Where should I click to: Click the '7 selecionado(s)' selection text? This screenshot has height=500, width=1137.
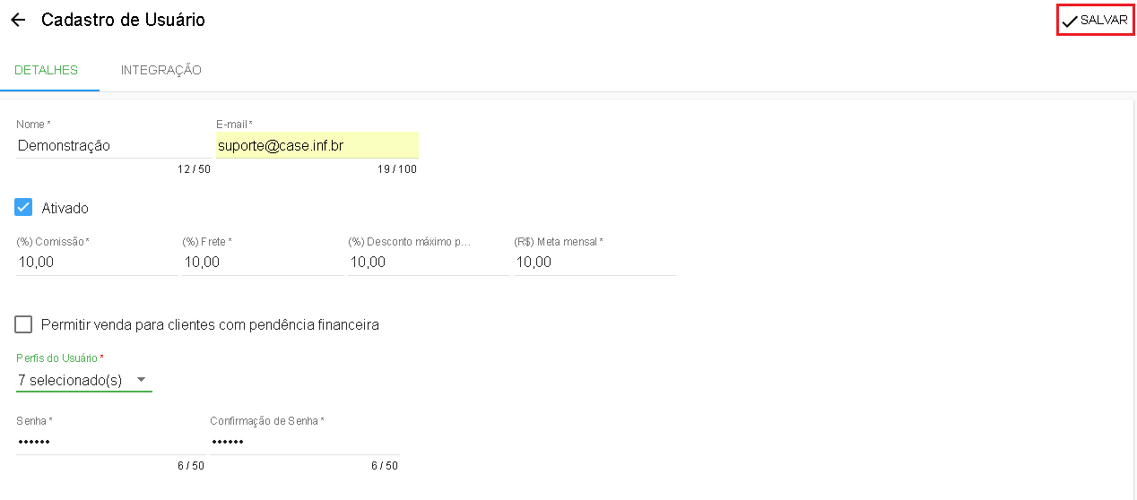tap(70, 380)
